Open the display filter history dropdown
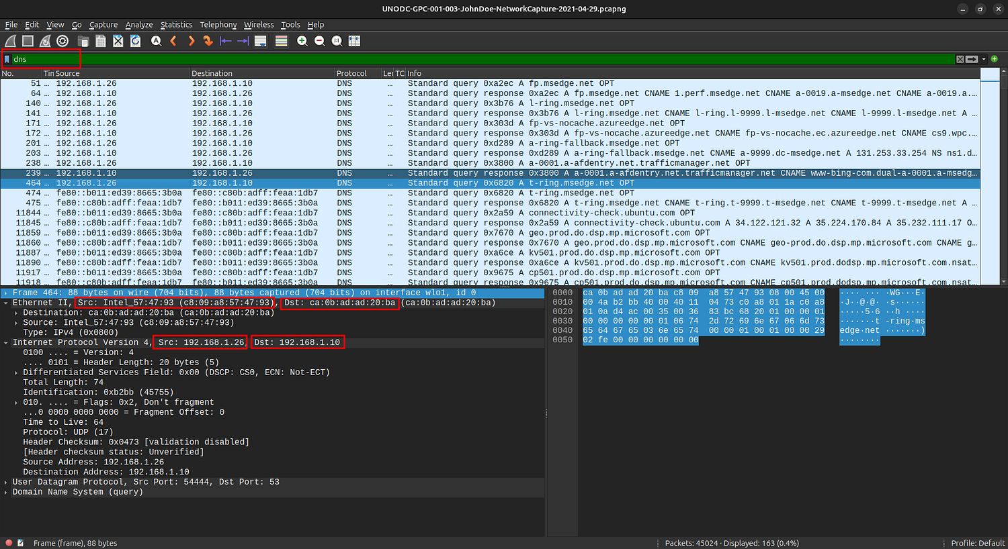Image resolution: width=1008 pixels, height=549 pixels. [984, 59]
